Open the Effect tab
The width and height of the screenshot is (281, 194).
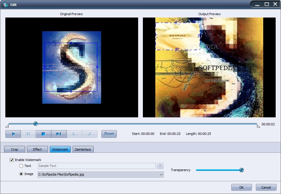click(x=37, y=149)
